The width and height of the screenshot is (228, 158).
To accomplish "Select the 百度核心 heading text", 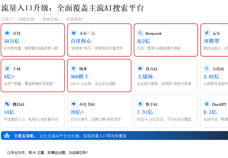I will pos(81,41).
